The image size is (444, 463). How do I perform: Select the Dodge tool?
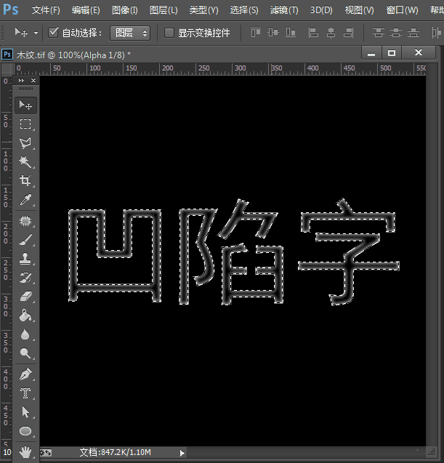[25, 353]
